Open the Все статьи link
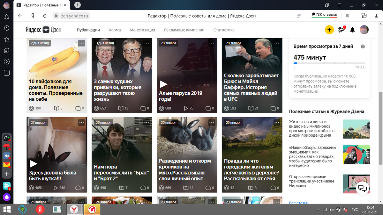This screenshot has width=383, height=215. 298,203
